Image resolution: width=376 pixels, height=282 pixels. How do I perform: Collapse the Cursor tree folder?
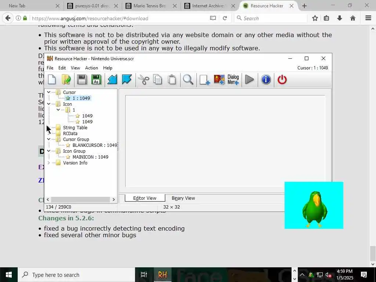(49, 92)
